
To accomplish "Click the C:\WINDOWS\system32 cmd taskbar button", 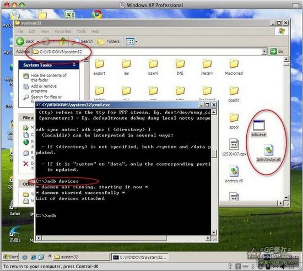I will (x=140, y=257).
